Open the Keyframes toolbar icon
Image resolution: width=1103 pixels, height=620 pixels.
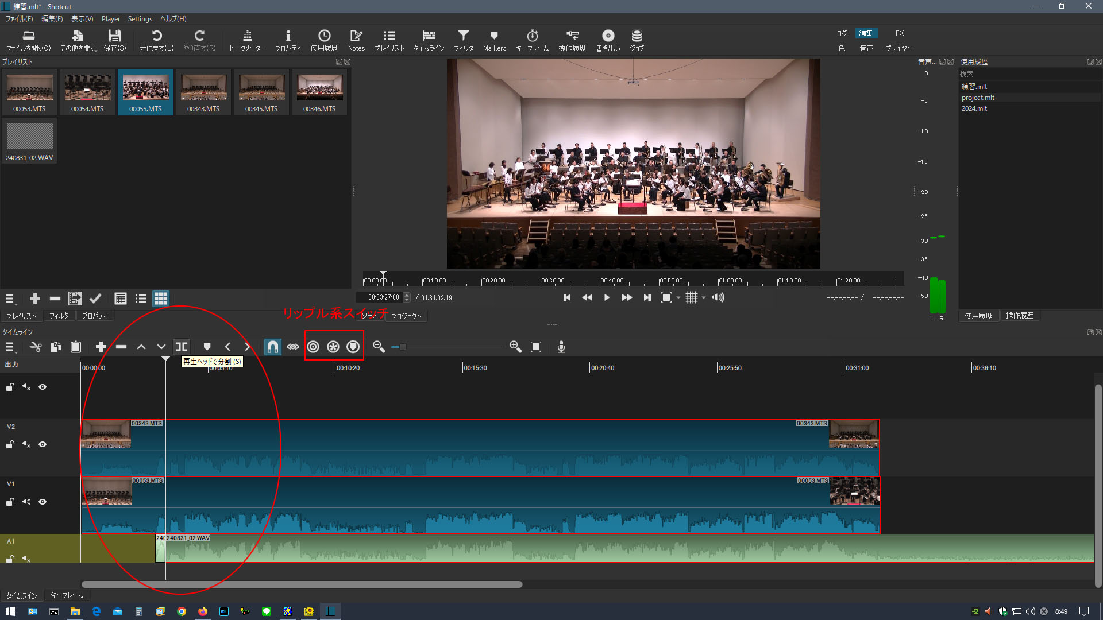tap(532, 41)
